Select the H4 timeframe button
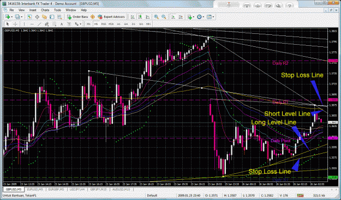The width and height of the screenshot is (341, 200). (x=126, y=24)
